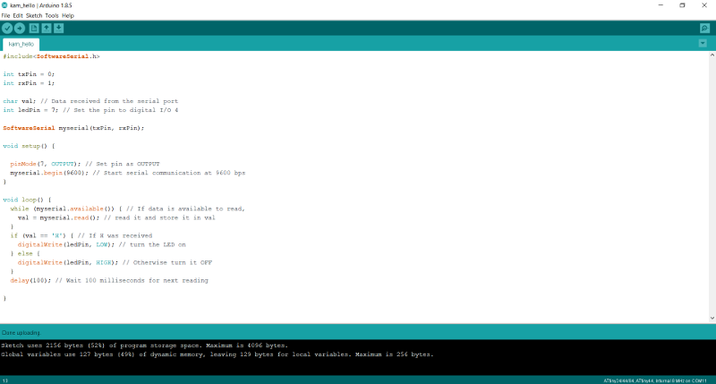Open the File menu
Screen dimensions: 716x384
pos(5,15)
